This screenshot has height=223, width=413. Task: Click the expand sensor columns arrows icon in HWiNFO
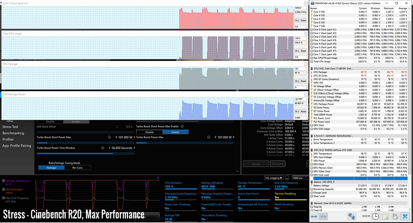point(314,217)
